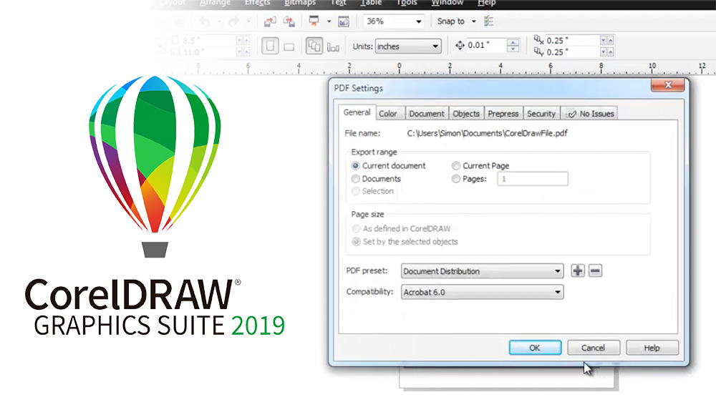Click the Pages number input field
This screenshot has height=410, width=716.
coord(533,179)
